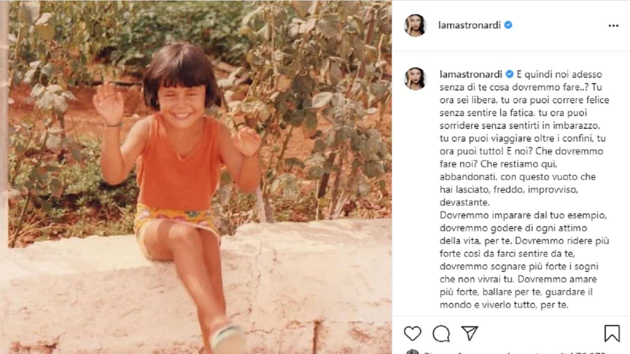Save the post with the bookmark icon

pyautogui.click(x=612, y=333)
